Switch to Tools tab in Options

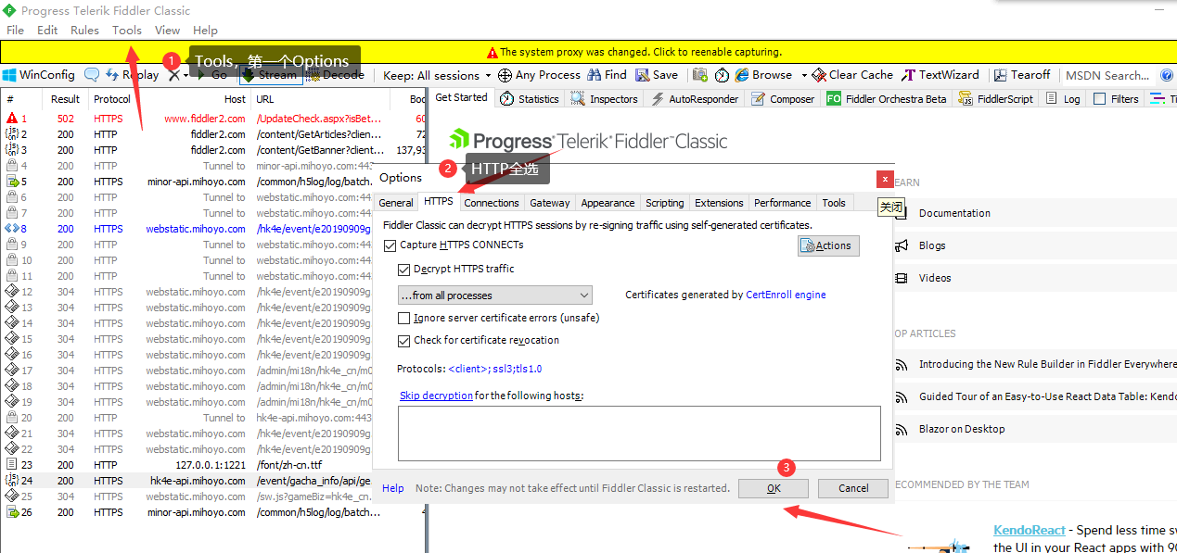(834, 203)
